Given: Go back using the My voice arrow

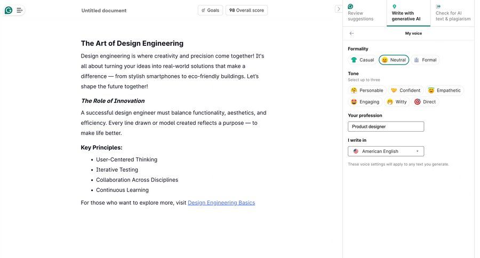Looking at the screenshot, I should click(351, 34).
